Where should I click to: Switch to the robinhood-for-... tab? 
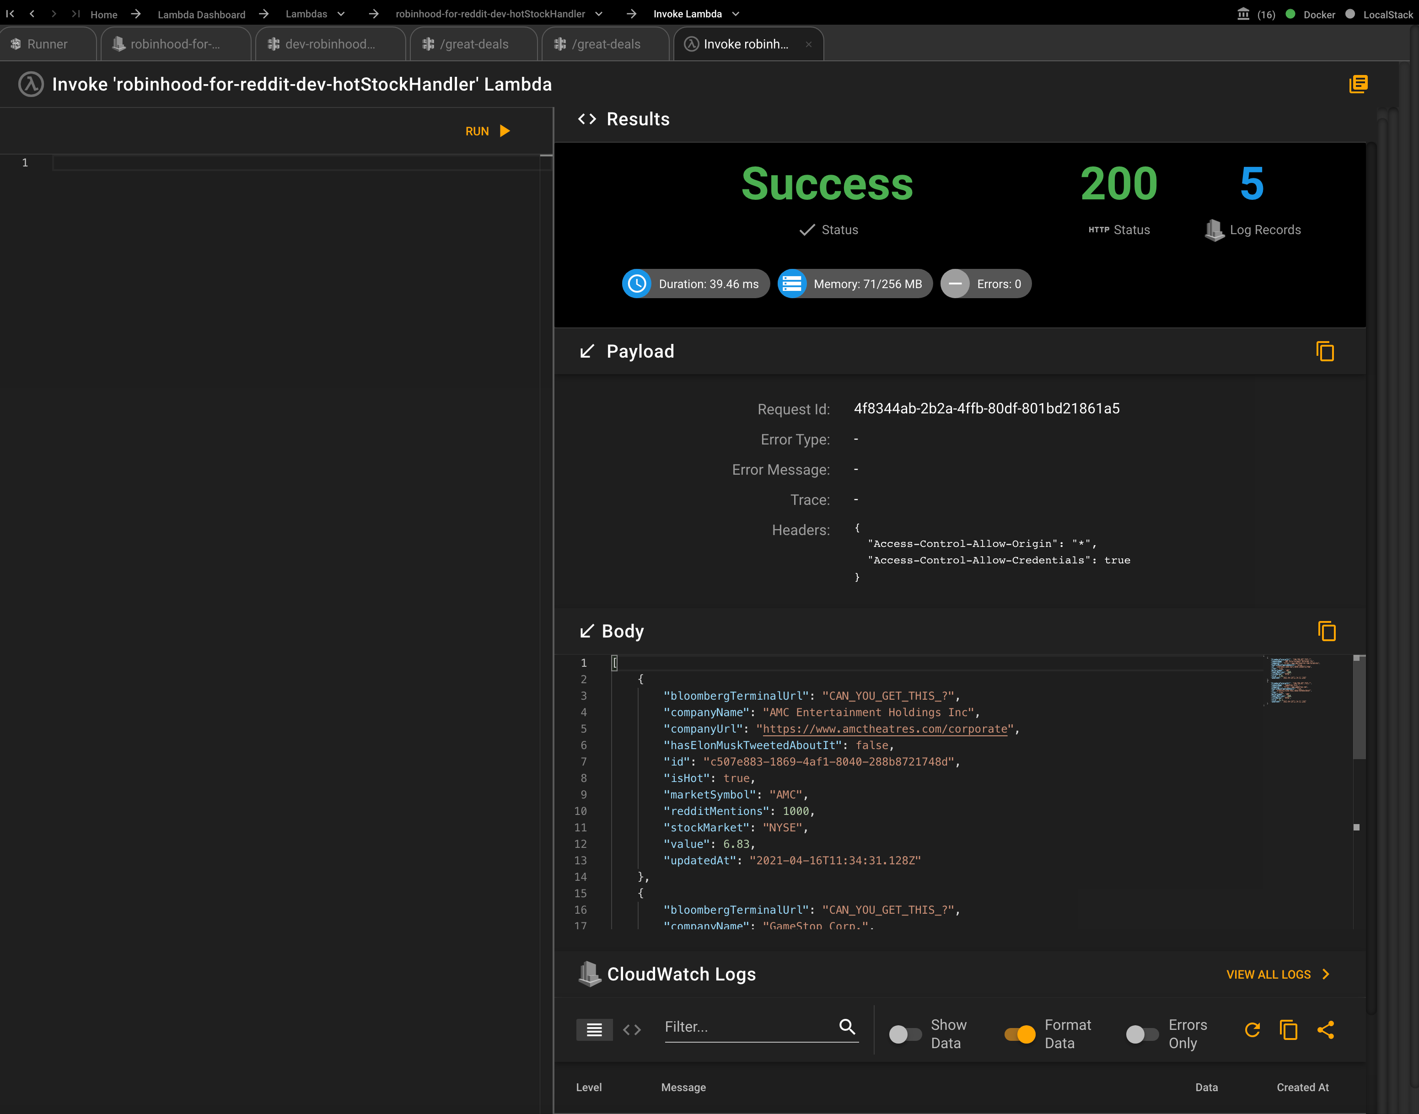tap(176, 44)
